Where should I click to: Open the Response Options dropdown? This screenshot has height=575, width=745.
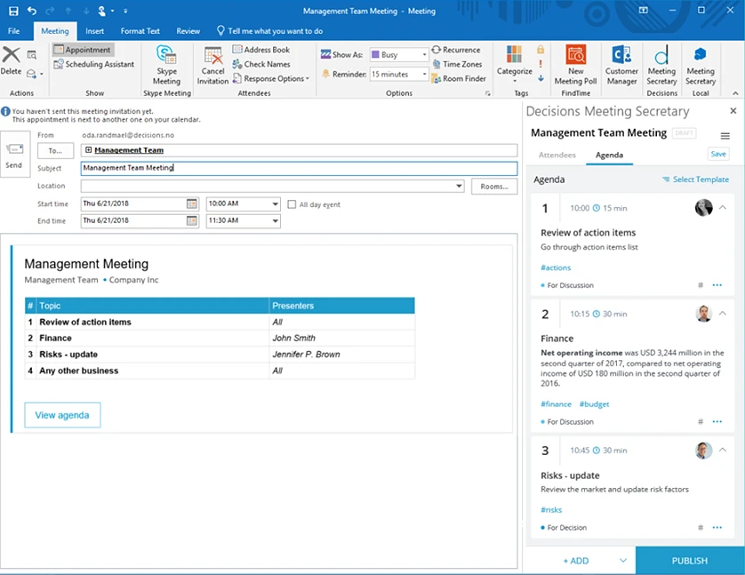click(271, 78)
